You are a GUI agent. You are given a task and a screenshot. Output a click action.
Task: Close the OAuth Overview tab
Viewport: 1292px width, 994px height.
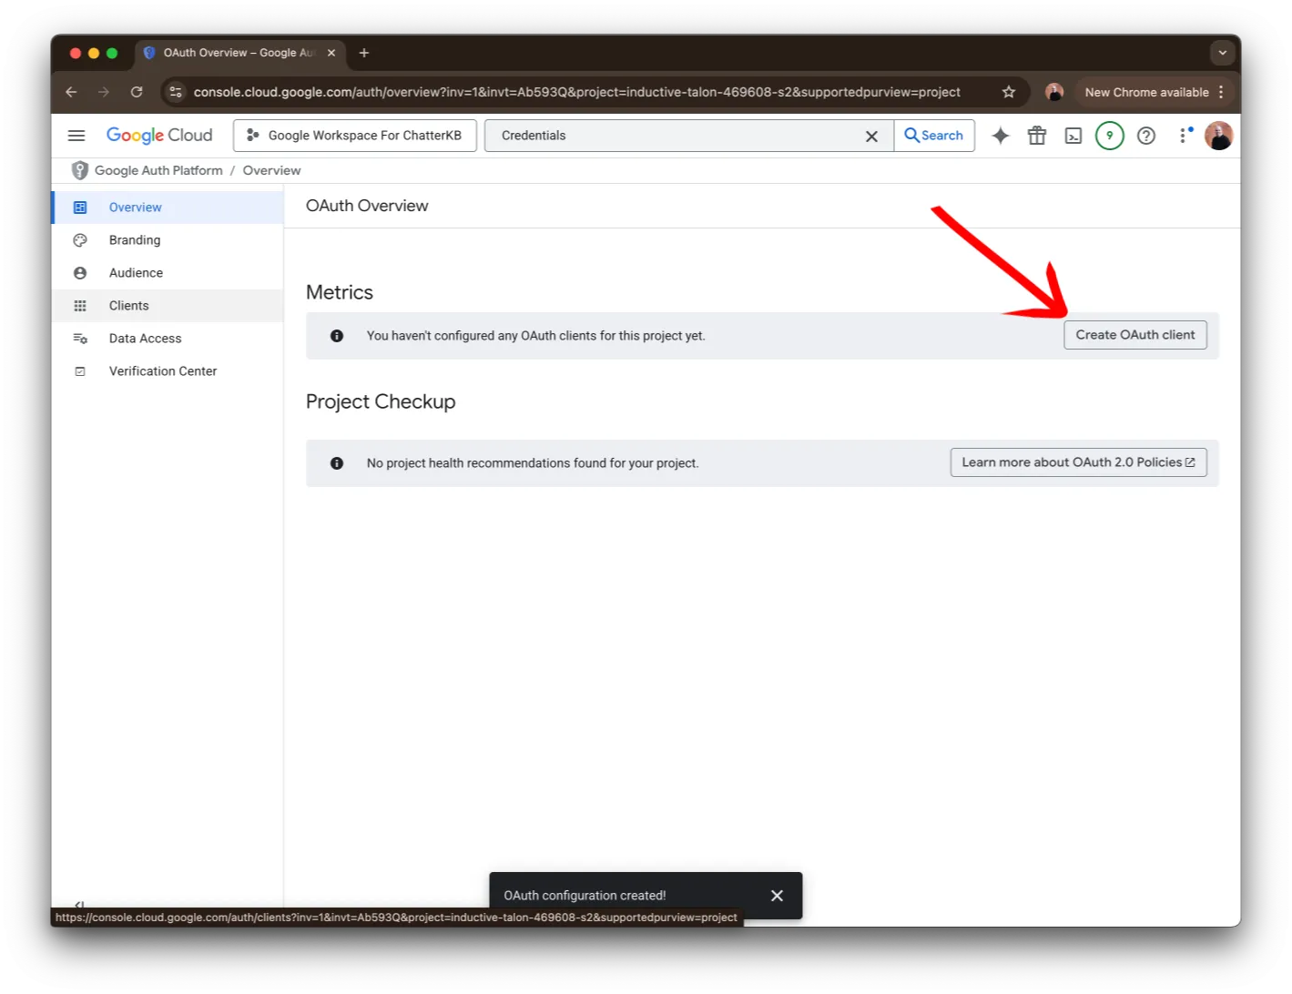point(331,53)
